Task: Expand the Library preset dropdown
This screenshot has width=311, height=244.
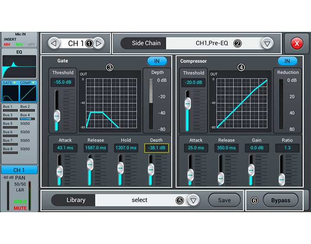Action: pyautogui.click(x=194, y=200)
